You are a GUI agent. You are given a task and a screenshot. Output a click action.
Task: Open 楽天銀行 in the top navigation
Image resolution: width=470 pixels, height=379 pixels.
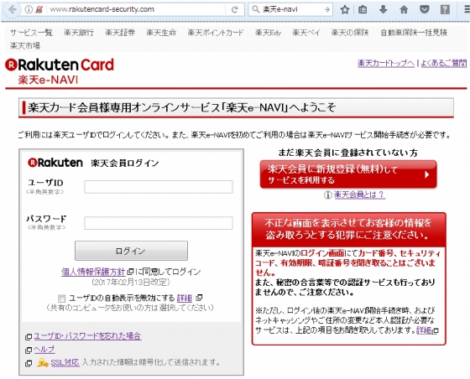click(x=79, y=33)
